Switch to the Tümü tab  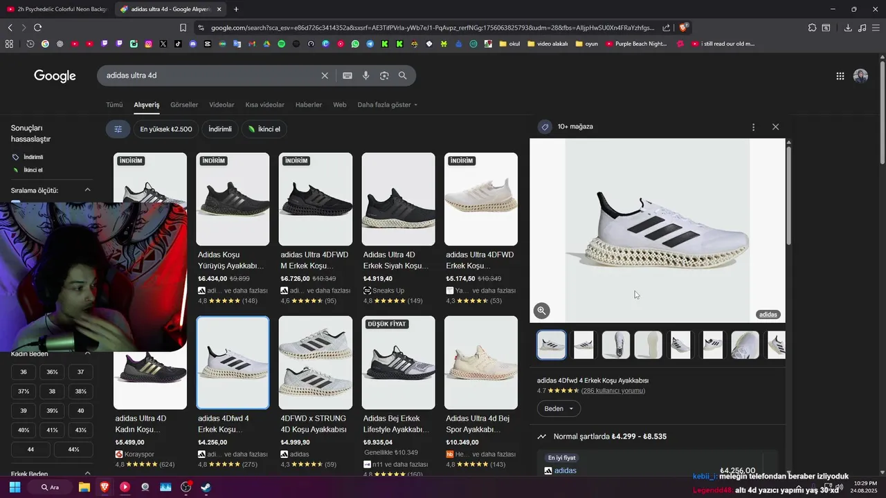114,105
